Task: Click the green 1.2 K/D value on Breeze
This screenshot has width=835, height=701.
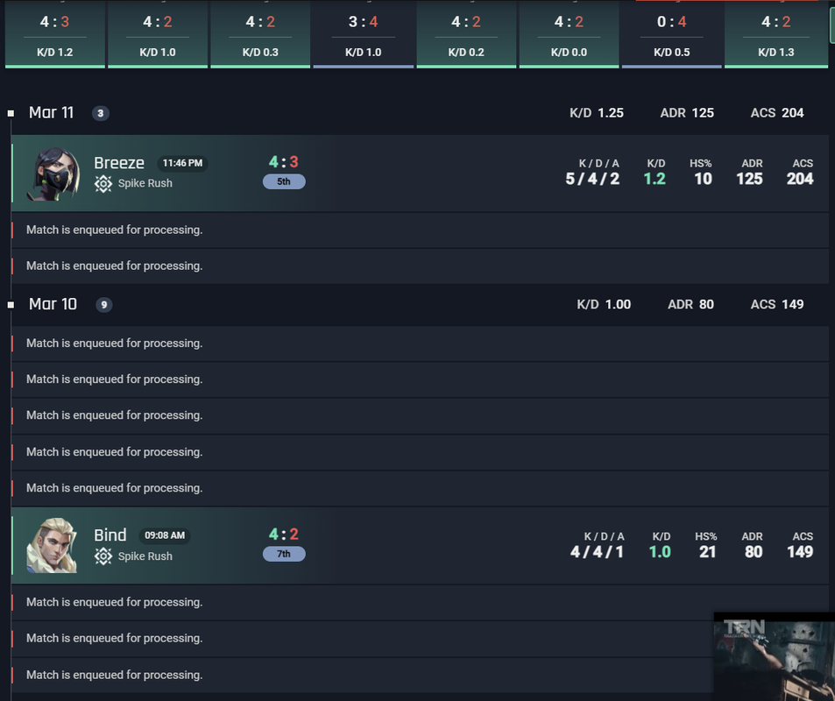Action: 655,179
